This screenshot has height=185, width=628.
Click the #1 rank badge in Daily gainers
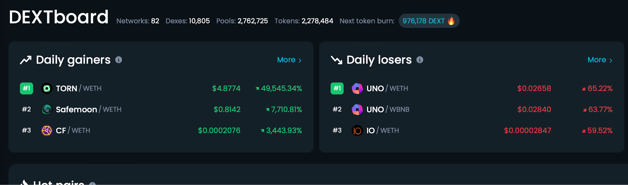coord(26,88)
